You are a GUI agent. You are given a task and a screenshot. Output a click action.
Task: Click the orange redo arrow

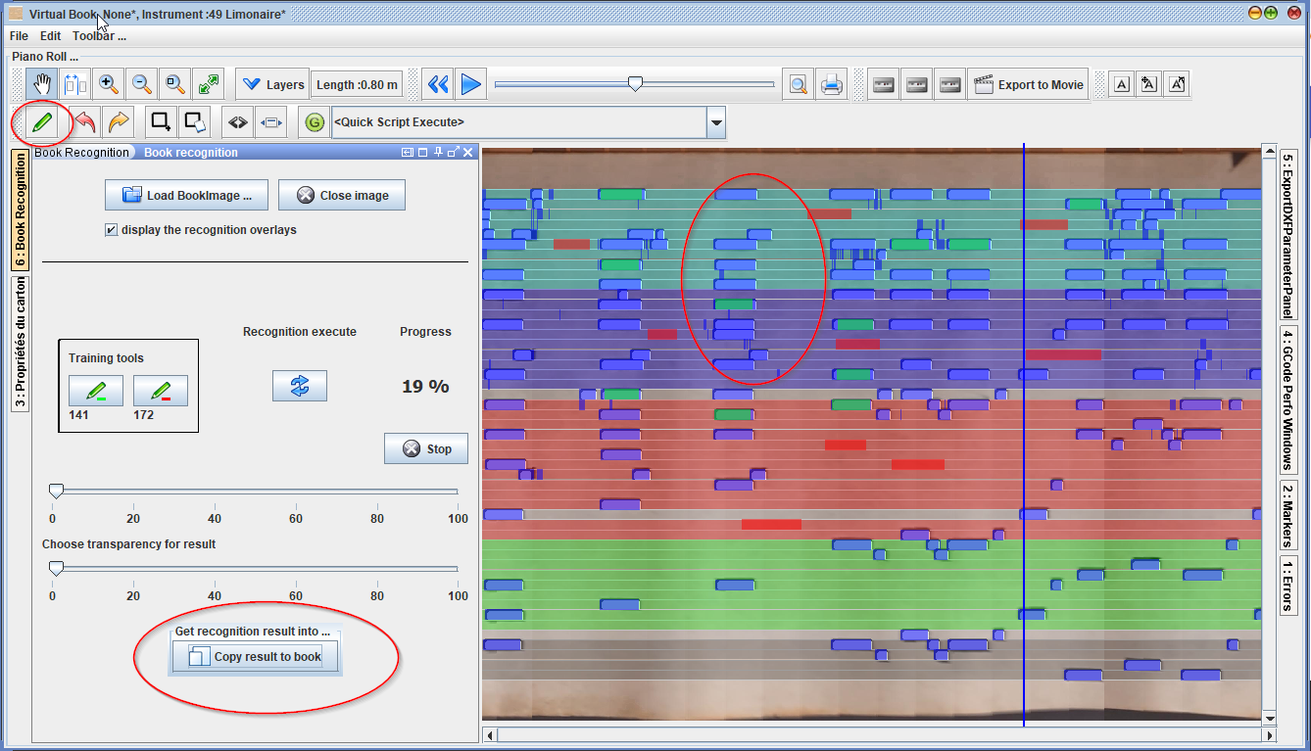click(x=119, y=122)
